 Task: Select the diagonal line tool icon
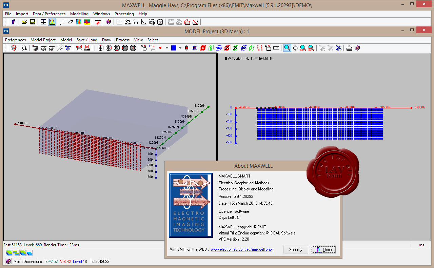click(x=62, y=22)
